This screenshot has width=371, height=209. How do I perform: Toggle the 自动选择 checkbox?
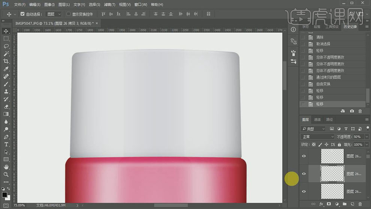(x=22, y=14)
